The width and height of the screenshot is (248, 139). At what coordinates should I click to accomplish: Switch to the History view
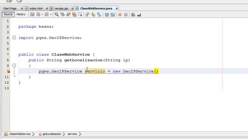[x=21, y=14]
